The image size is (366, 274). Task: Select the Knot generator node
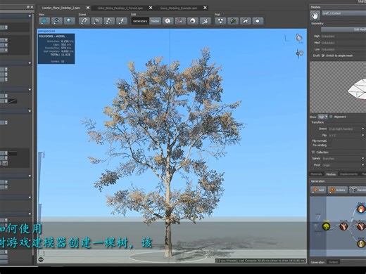tap(361, 244)
